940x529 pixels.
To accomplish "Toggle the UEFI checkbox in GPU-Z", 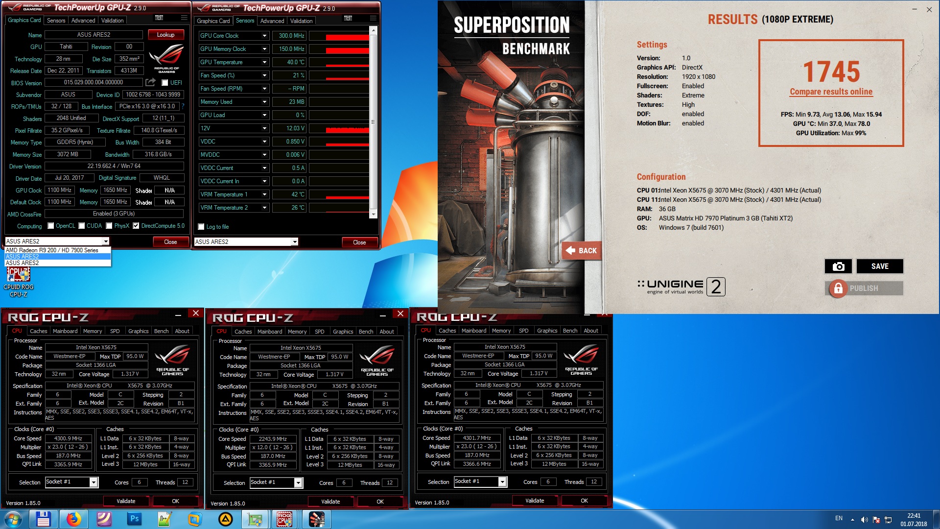I will click(165, 83).
